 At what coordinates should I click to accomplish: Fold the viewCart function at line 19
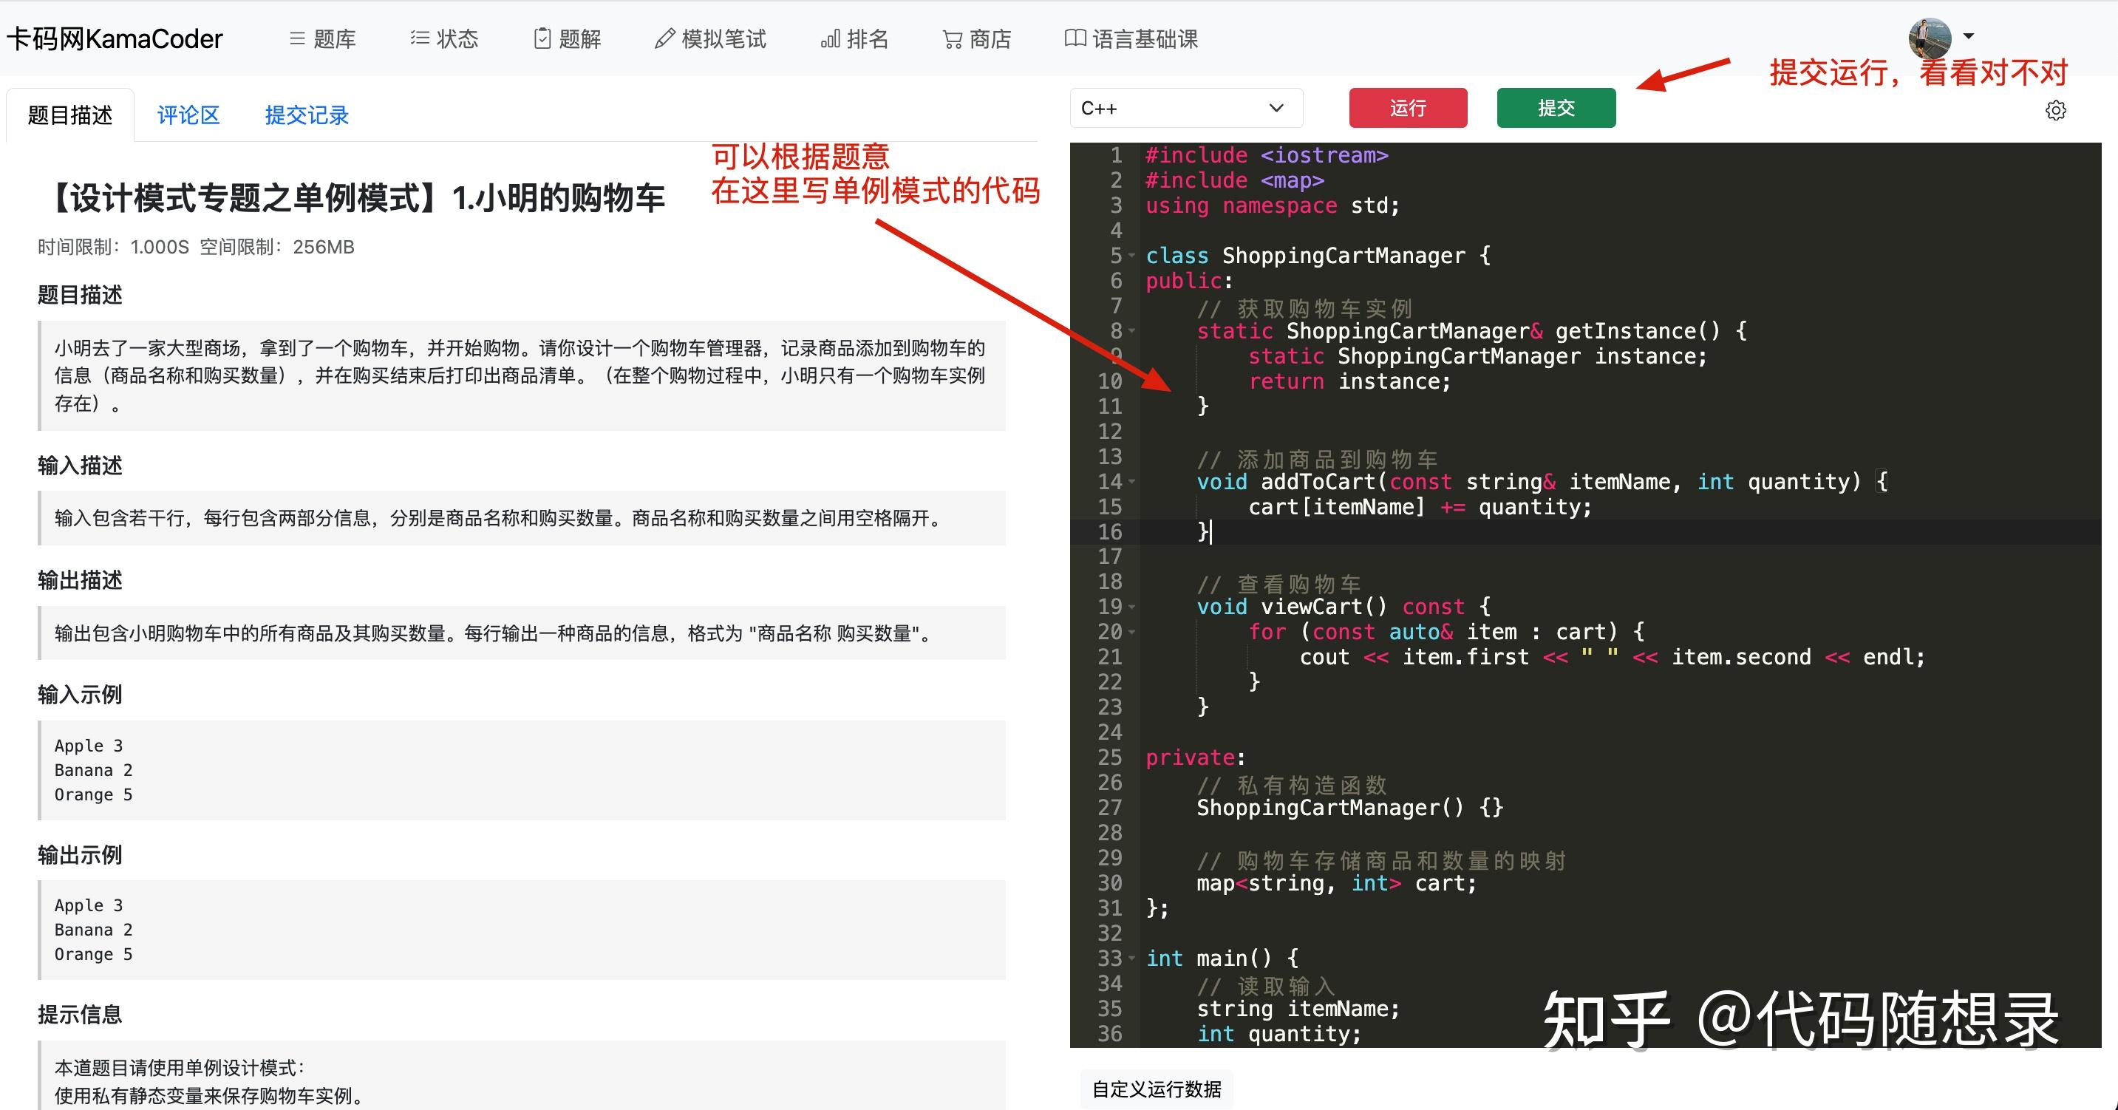pyautogui.click(x=1132, y=607)
